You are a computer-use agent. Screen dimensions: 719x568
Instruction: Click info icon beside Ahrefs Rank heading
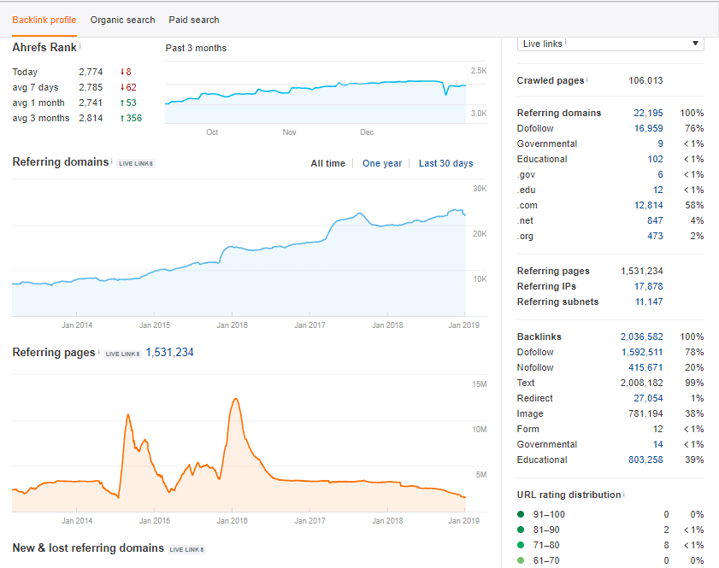(x=80, y=45)
